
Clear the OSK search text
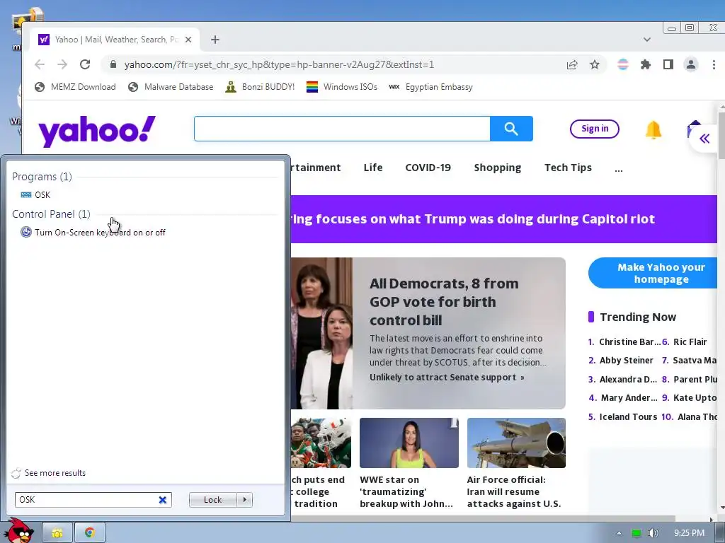pos(163,500)
